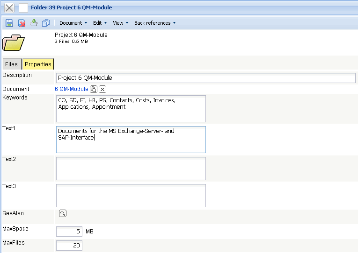Click the Description text field
Image resolution: width=358 pixels, height=253 pixels.
click(x=206, y=78)
